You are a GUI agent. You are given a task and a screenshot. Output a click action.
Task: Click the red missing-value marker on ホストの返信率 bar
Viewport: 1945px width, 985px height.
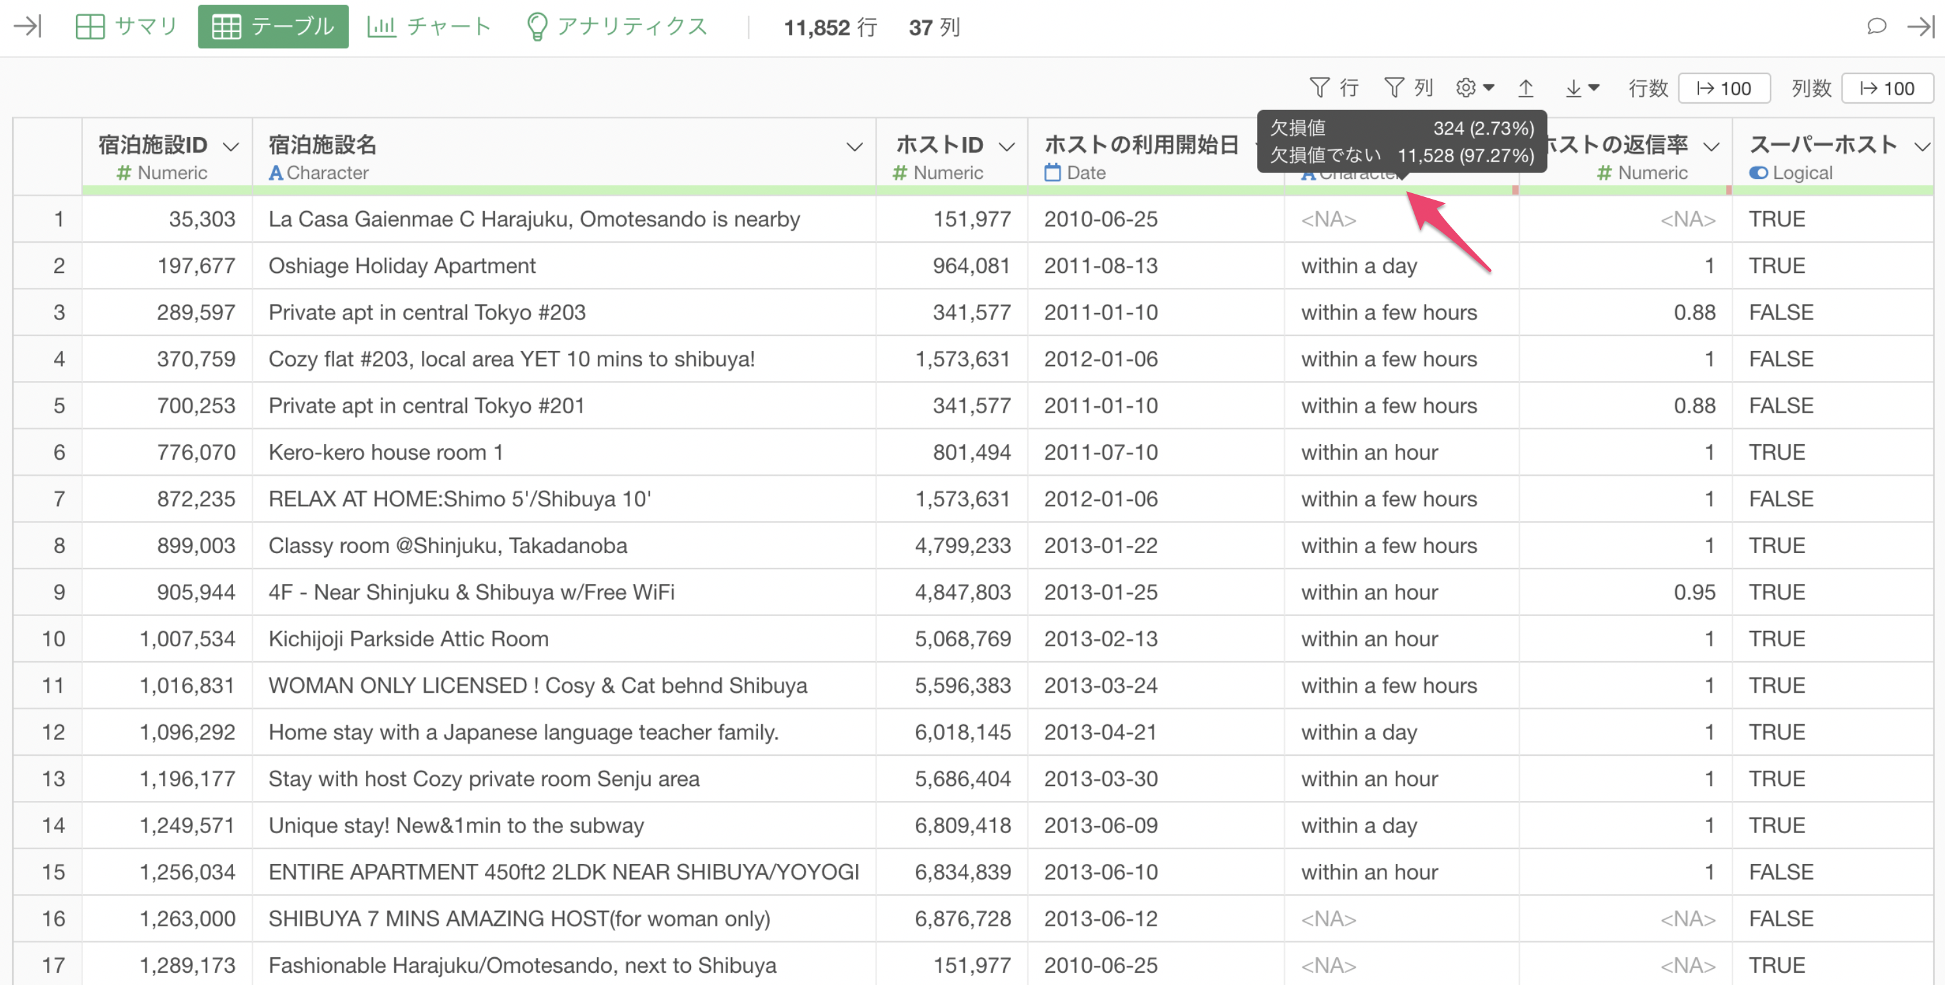pos(1729,190)
